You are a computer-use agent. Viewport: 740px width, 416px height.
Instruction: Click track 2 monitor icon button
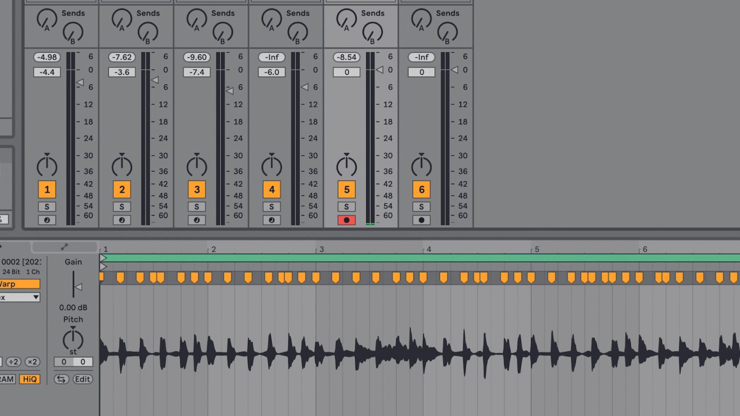point(122,220)
